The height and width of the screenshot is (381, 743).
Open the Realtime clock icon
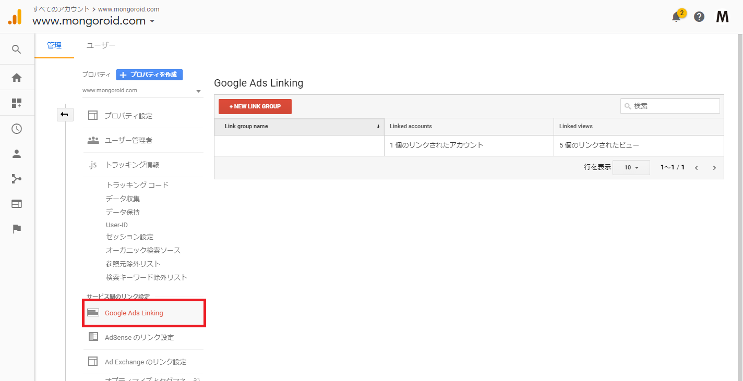click(17, 129)
